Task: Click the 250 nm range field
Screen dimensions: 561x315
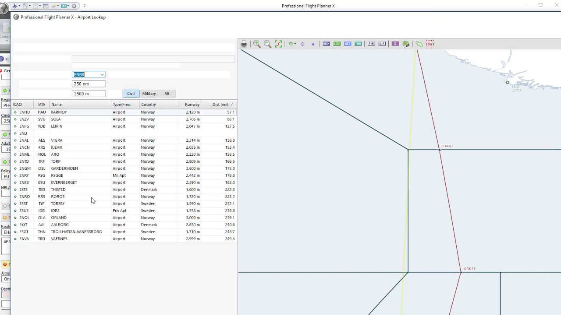Action: pos(89,84)
